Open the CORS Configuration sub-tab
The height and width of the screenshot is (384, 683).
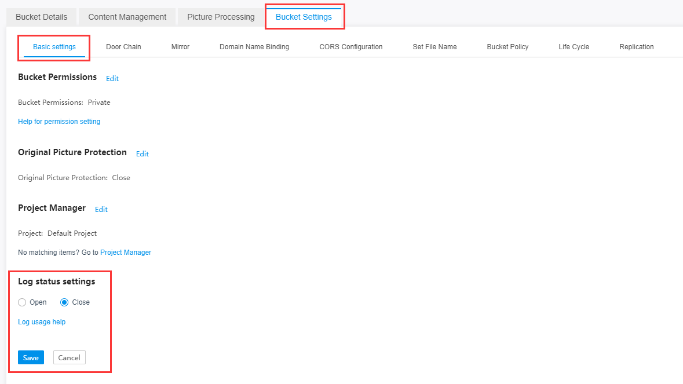(350, 47)
